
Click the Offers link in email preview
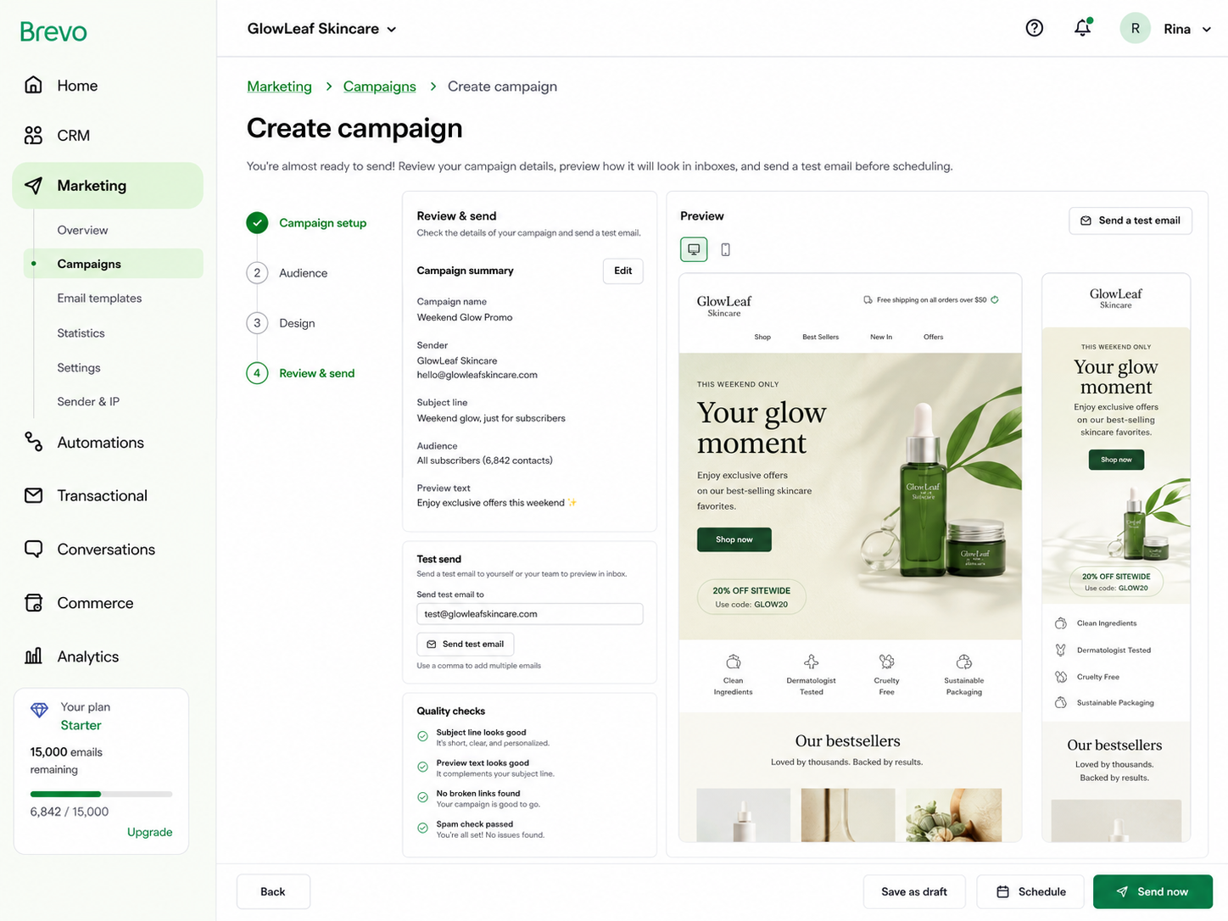click(x=933, y=337)
